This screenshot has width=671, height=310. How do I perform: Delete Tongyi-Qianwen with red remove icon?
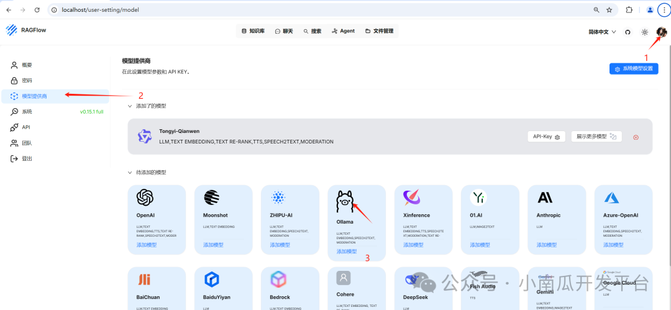point(636,137)
